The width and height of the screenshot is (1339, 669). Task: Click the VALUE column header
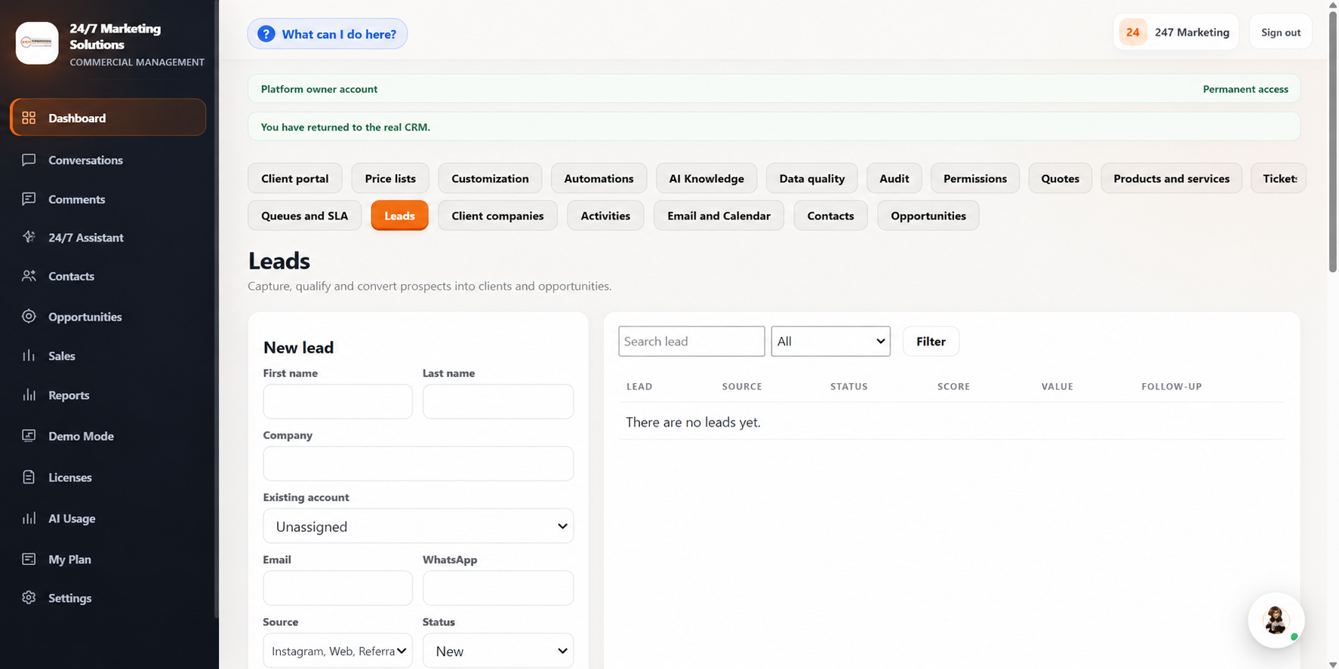[1057, 386]
